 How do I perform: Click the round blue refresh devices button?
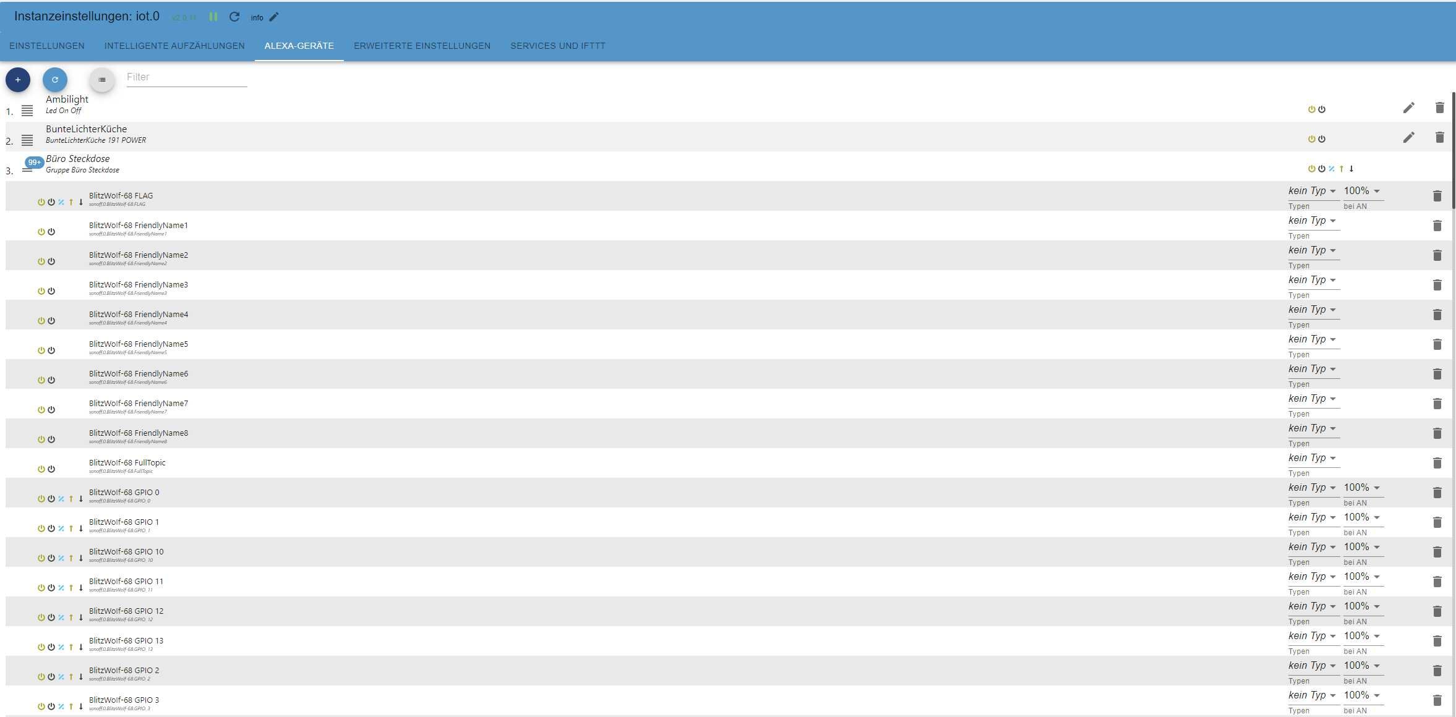point(55,80)
